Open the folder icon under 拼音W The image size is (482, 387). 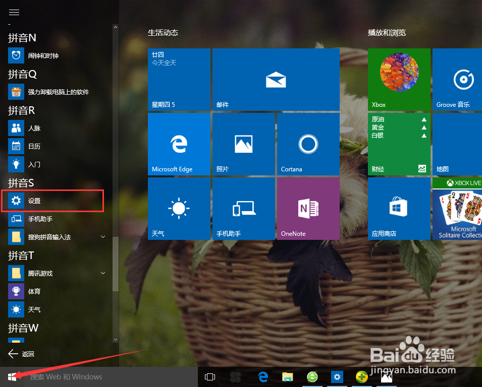pos(16,340)
